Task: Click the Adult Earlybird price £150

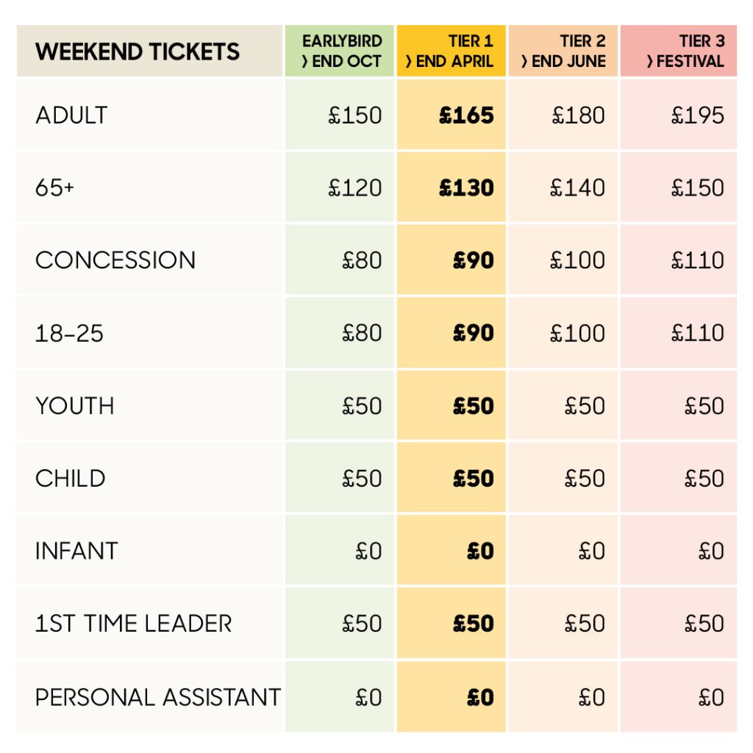Action: (355, 115)
